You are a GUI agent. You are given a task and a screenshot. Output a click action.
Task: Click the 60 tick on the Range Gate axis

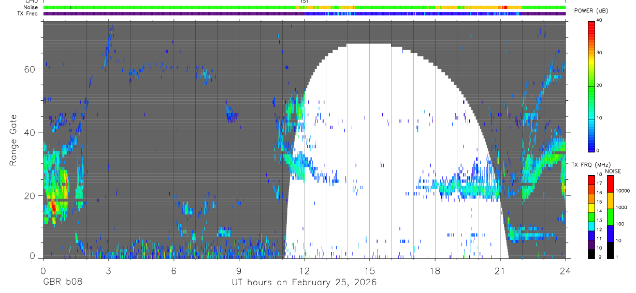30,69
